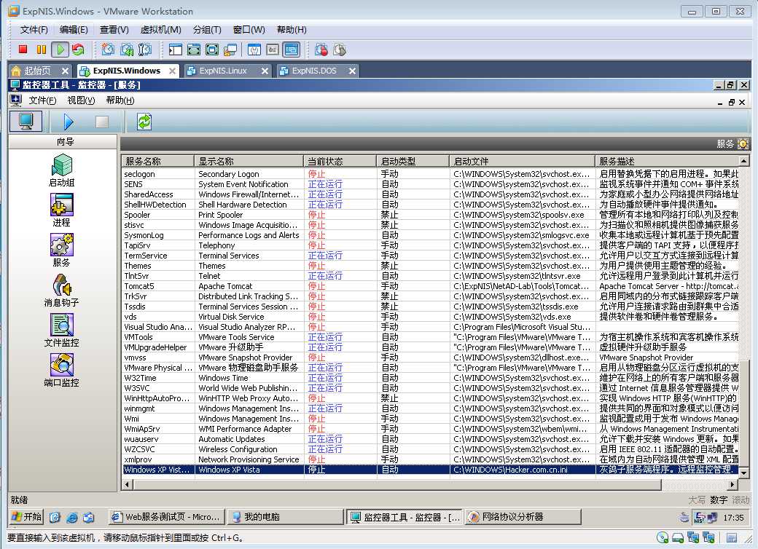Click the 向导 wizard panel header

(63, 141)
